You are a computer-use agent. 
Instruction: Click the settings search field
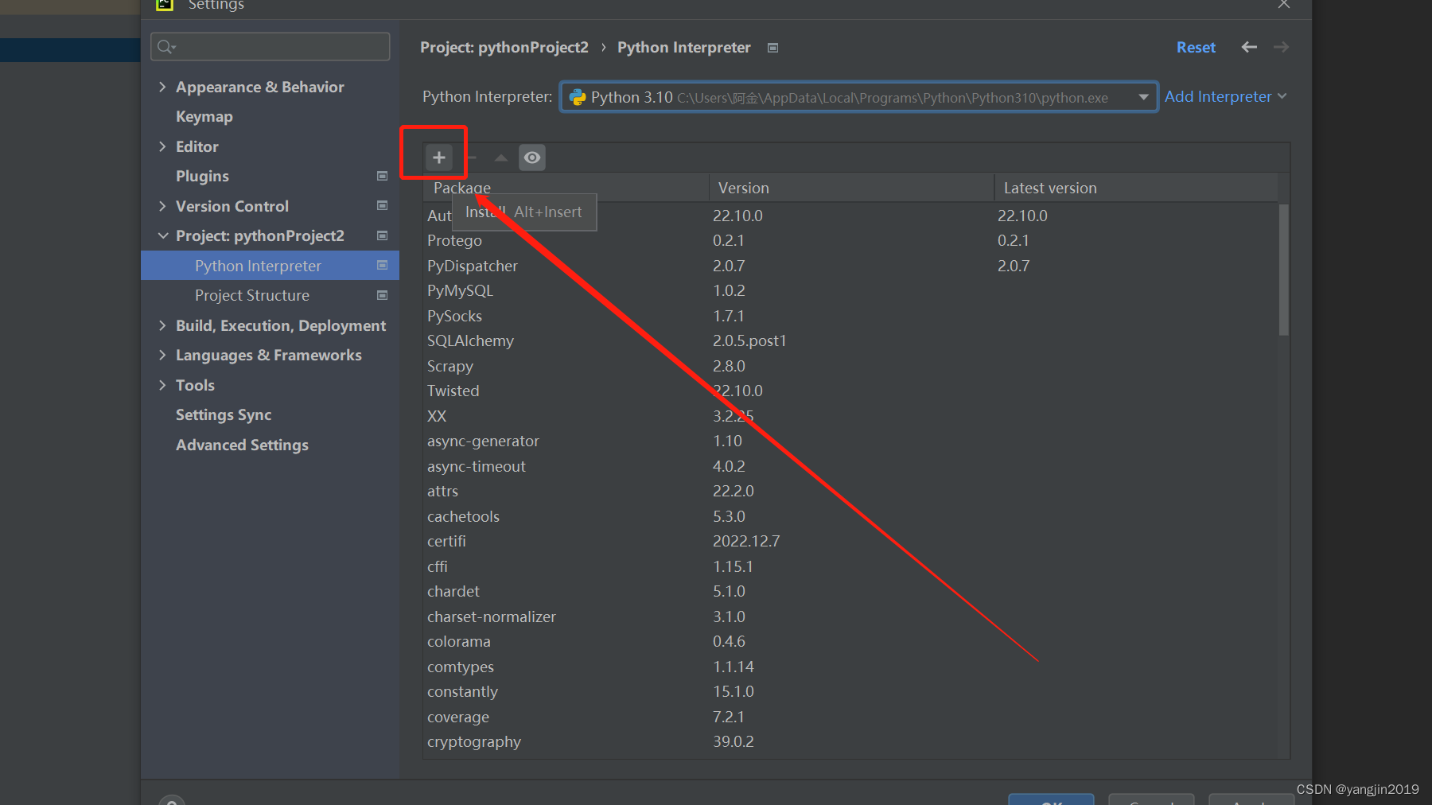click(270, 47)
